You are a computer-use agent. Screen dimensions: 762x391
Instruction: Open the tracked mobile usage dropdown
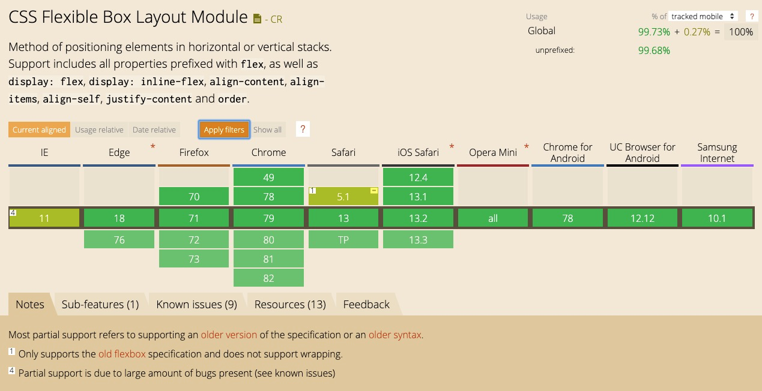pyautogui.click(x=703, y=17)
